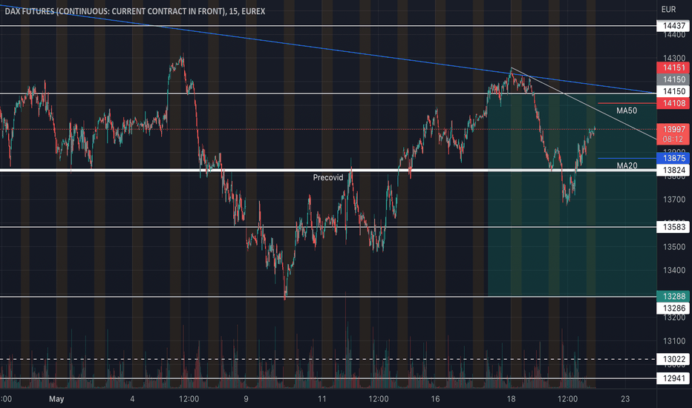This screenshot has height=408, width=692.
Task: Select the red 14151 price label
Action: click(673, 68)
